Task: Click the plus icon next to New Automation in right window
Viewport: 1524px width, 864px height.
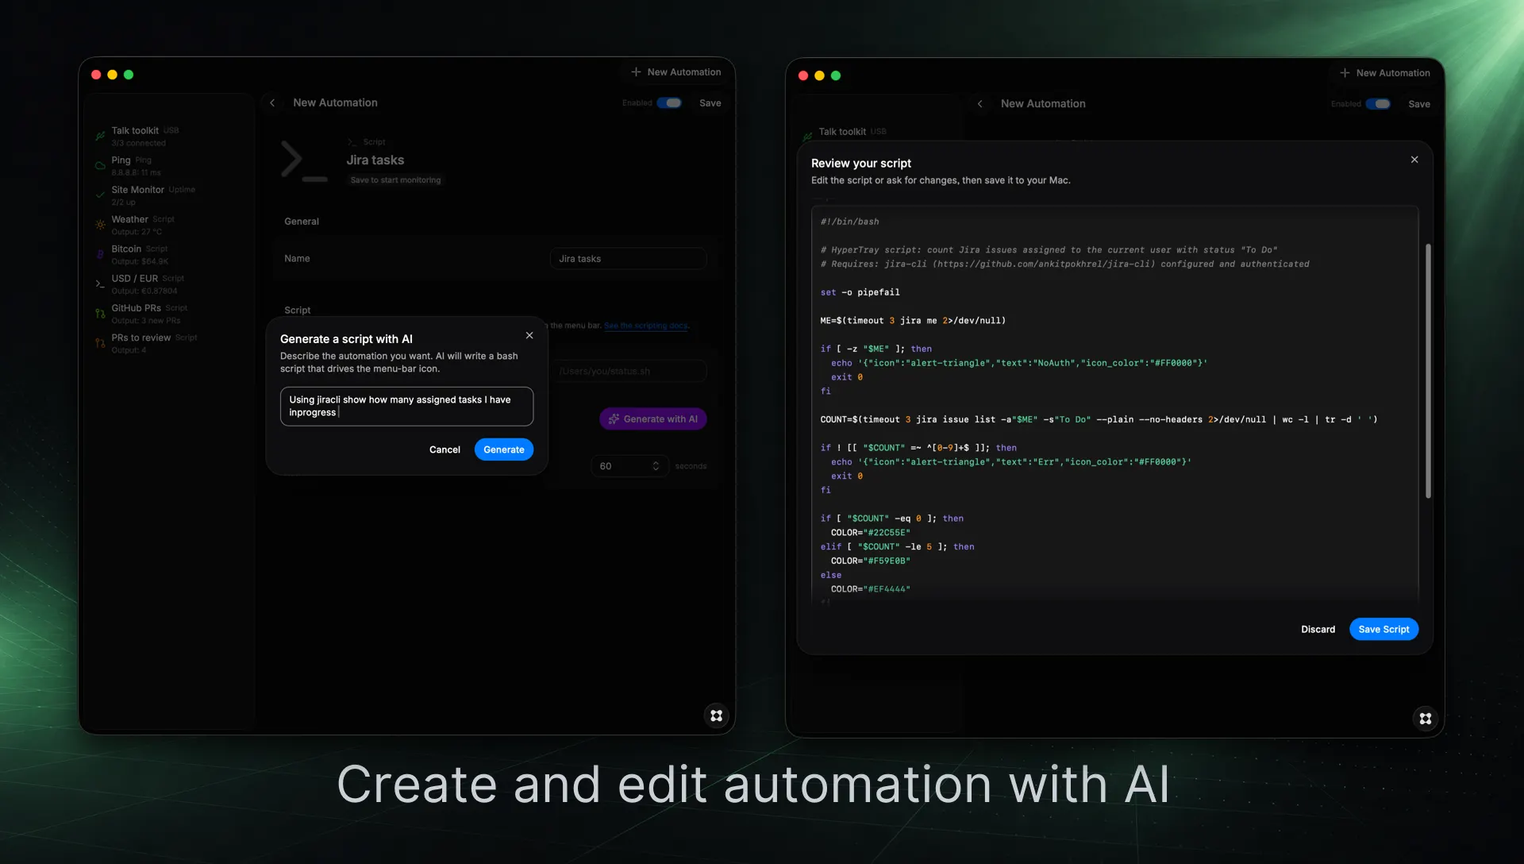Action: [1345, 73]
